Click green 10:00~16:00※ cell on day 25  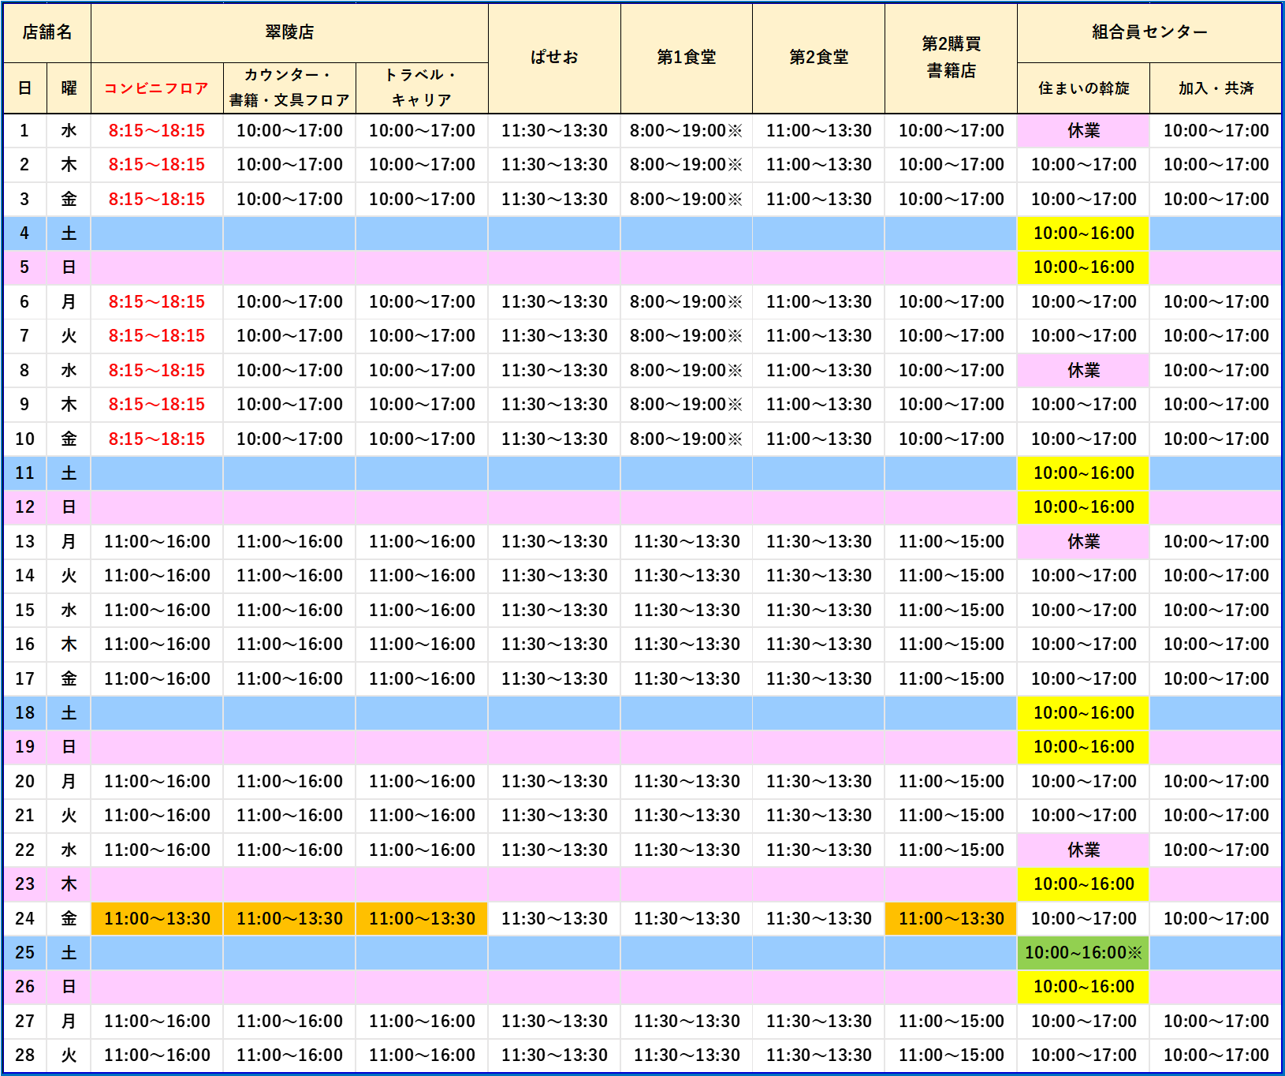coord(1084,953)
